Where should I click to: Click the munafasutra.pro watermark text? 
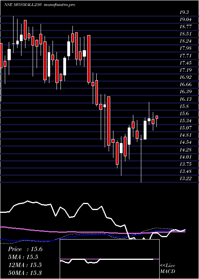tap(59, 5)
